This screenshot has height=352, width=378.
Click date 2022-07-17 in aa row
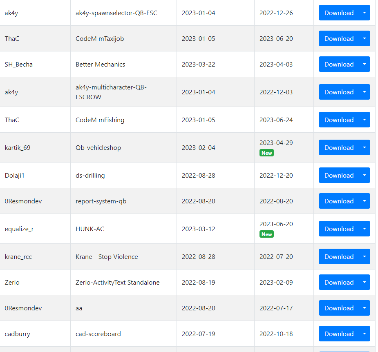(x=276, y=308)
